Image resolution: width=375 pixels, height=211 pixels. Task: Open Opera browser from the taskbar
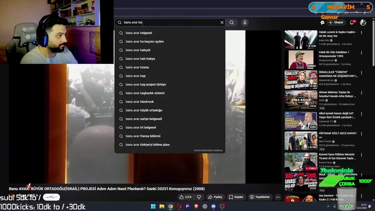(179, 206)
